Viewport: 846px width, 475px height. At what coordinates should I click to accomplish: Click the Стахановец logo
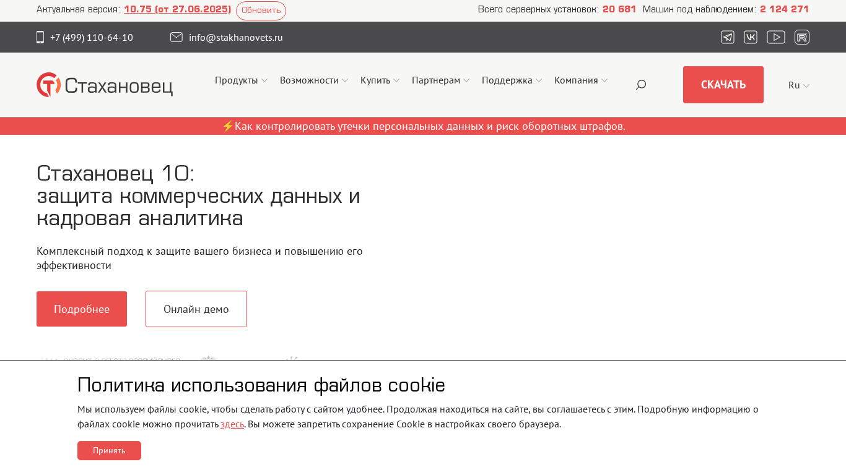pos(105,85)
